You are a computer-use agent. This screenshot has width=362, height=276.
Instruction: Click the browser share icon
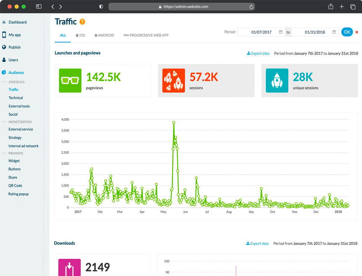(x=331, y=6)
